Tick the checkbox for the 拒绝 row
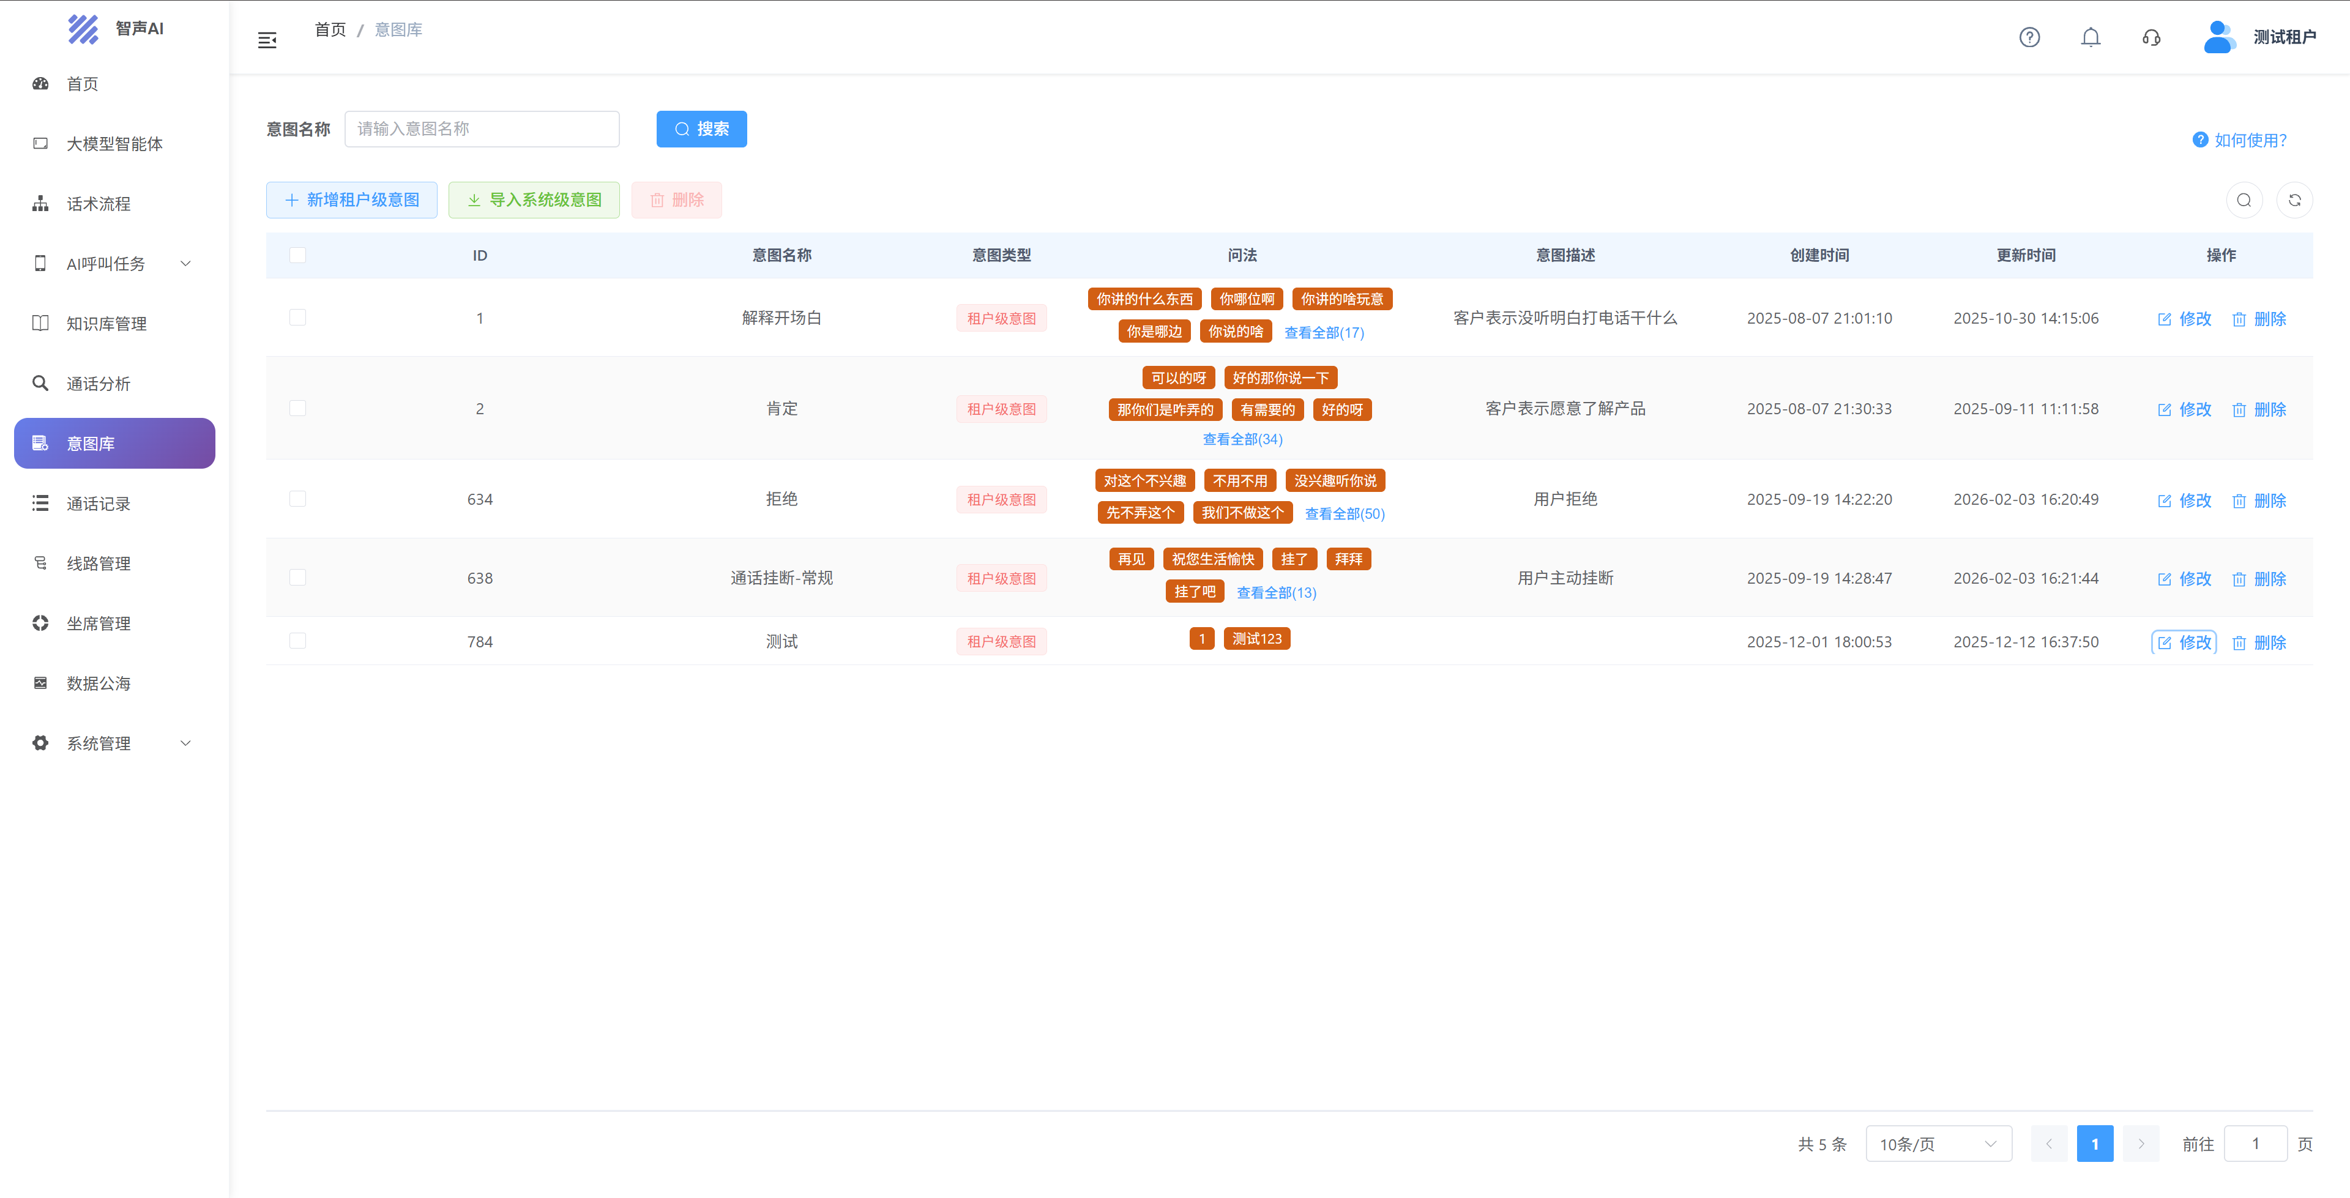This screenshot has width=2350, height=1198. tap(297, 499)
